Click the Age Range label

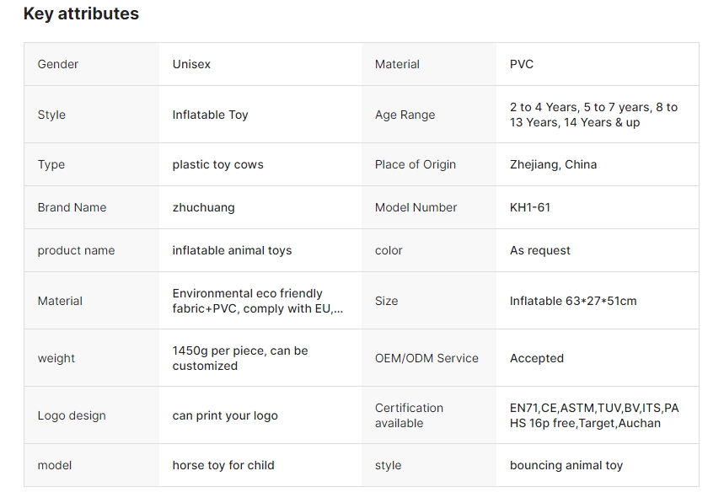tap(405, 115)
